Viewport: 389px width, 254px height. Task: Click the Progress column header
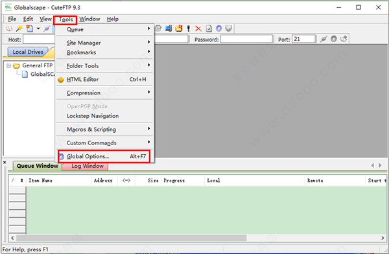pos(183,181)
